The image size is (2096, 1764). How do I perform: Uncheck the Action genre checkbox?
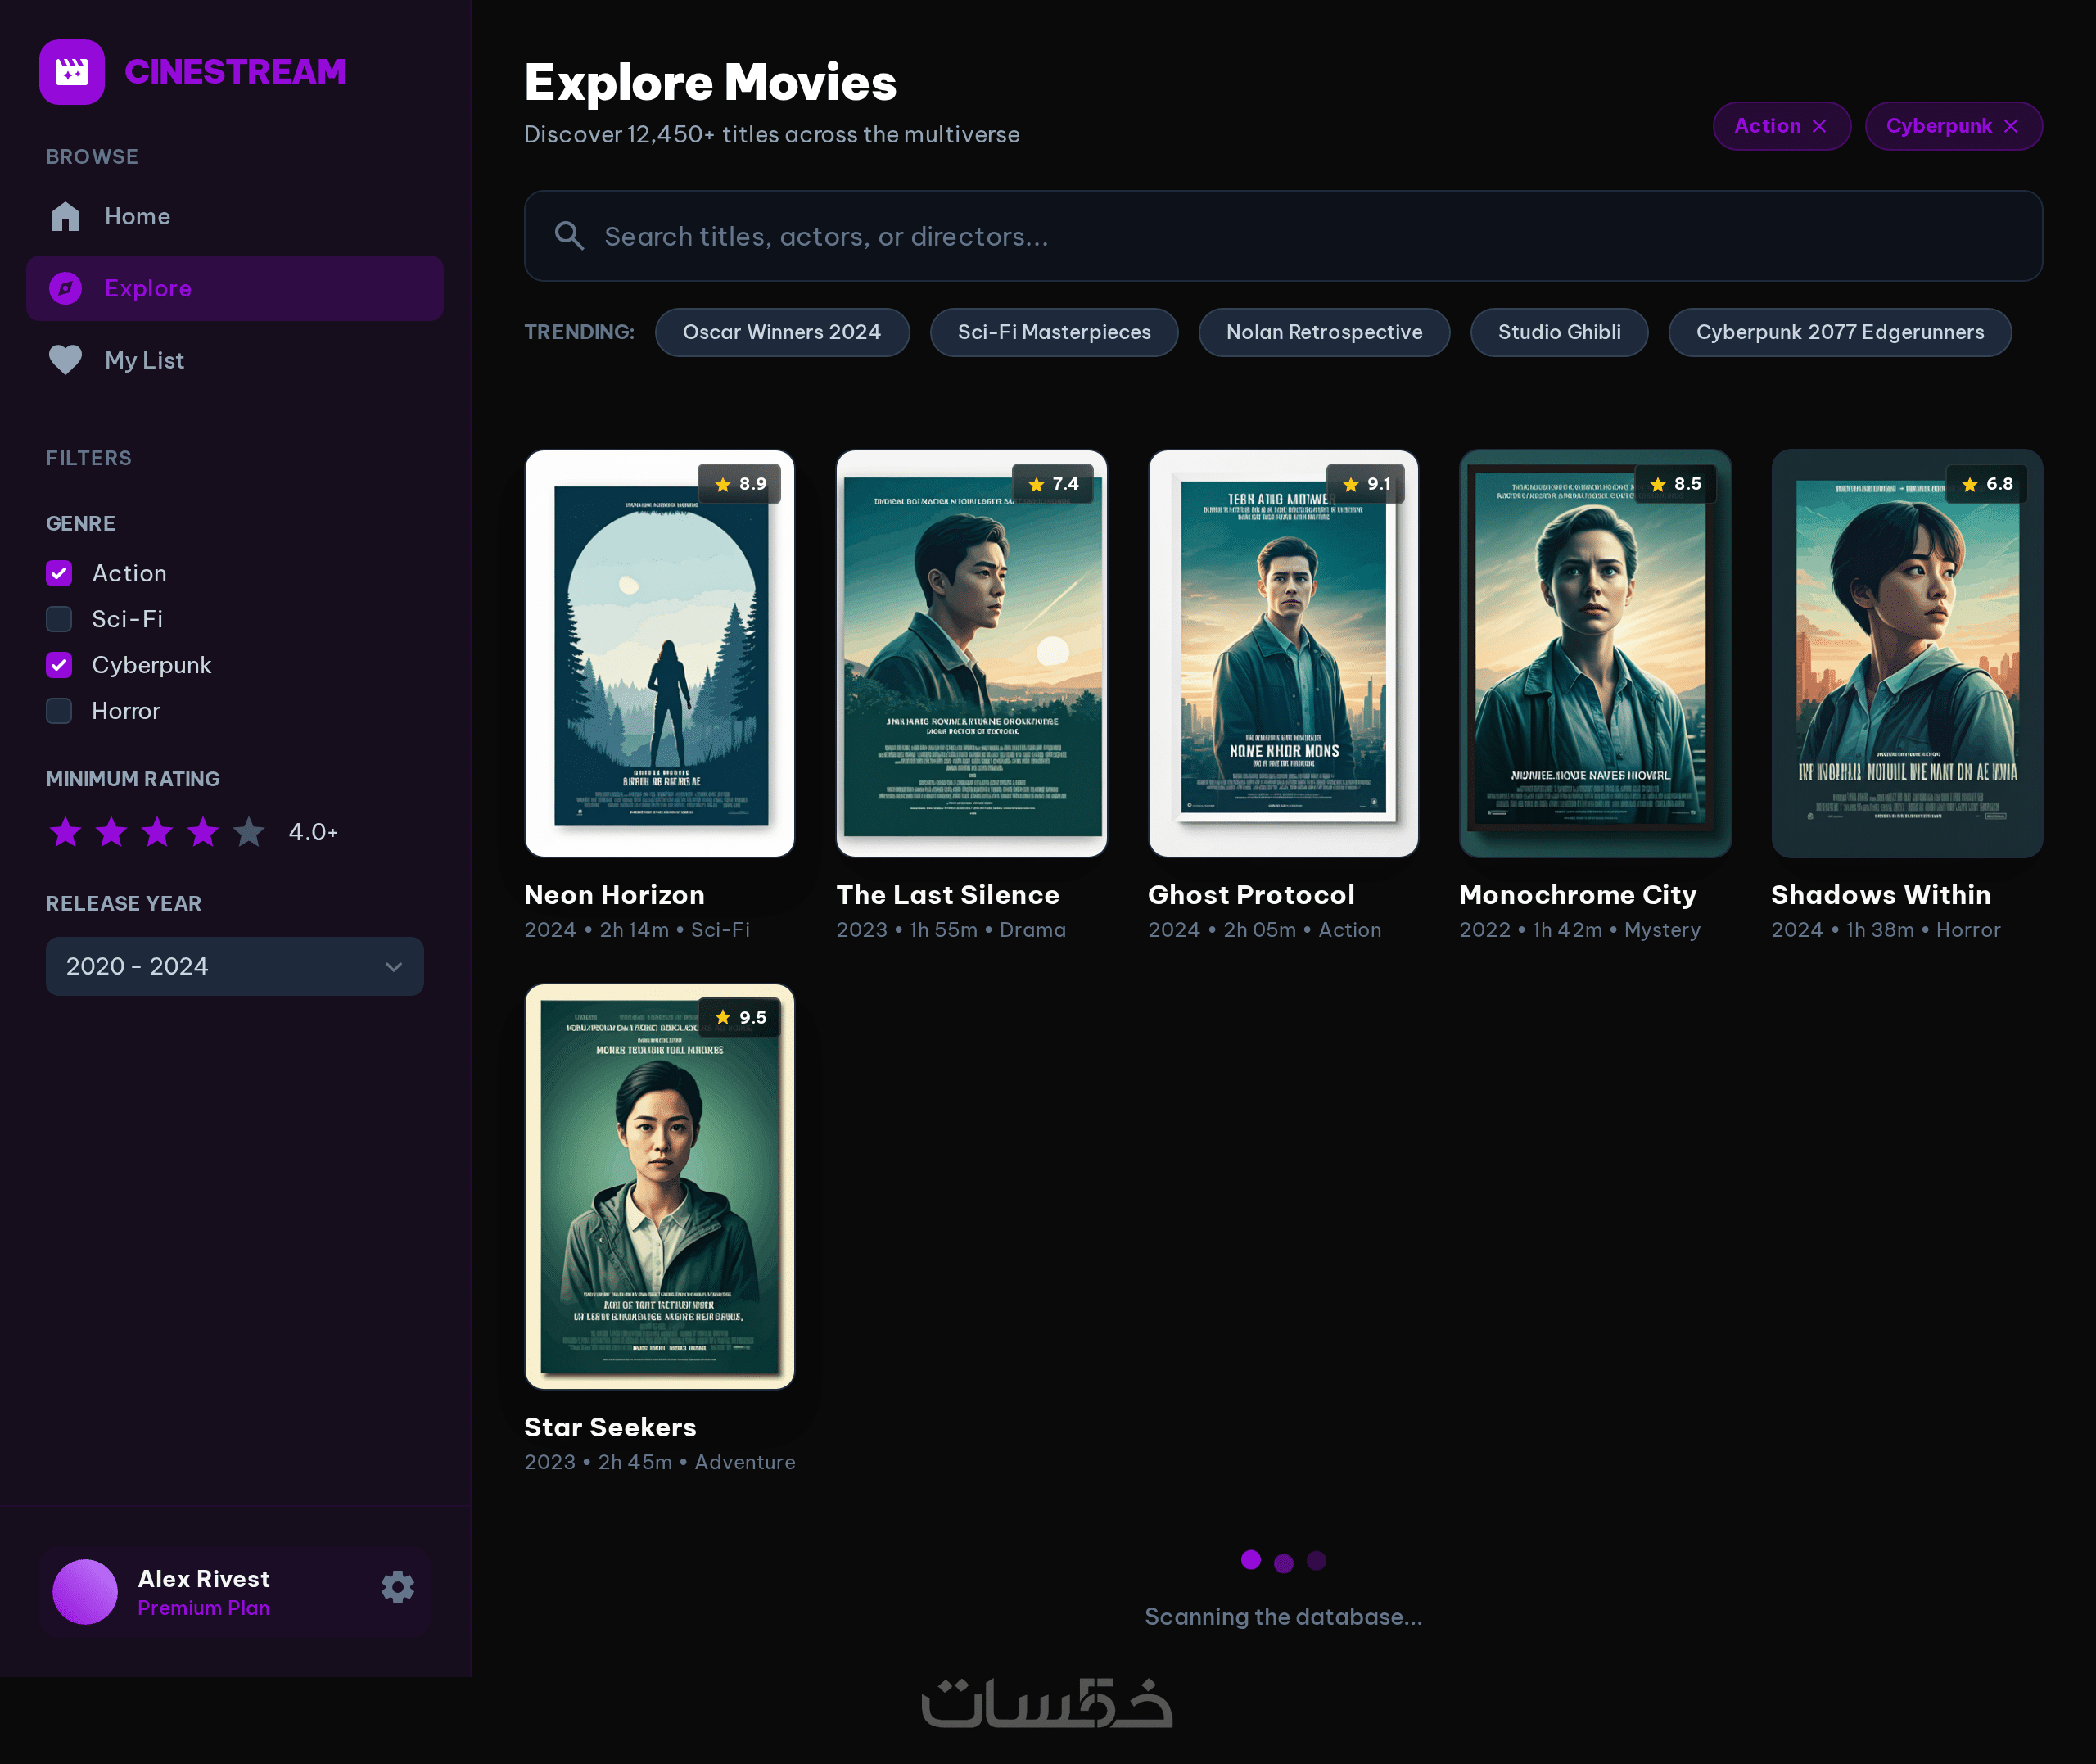click(59, 573)
